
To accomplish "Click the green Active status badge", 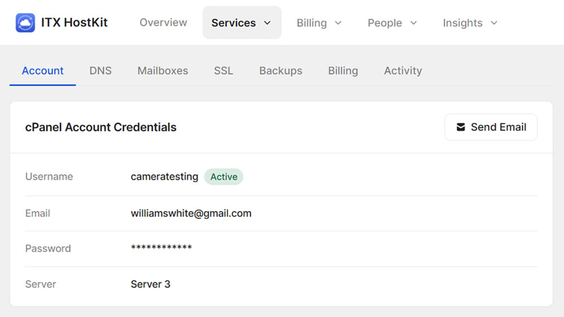I will click(x=224, y=177).
